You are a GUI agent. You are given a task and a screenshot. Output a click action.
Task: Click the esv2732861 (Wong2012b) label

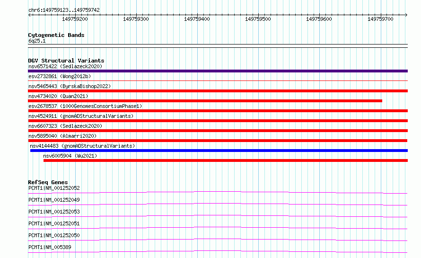click(x=60, y=76)
